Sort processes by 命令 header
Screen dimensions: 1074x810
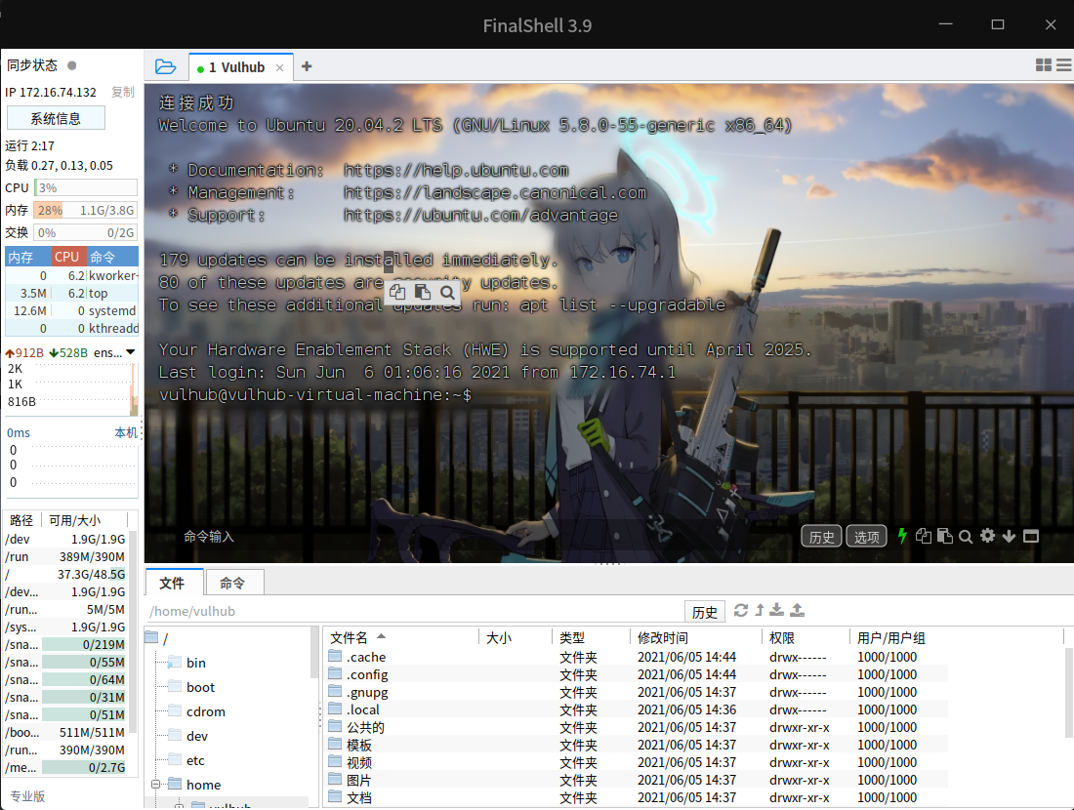point(112,257)
